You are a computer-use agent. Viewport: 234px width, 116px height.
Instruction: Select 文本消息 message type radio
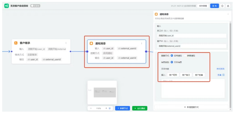[172, 62]
